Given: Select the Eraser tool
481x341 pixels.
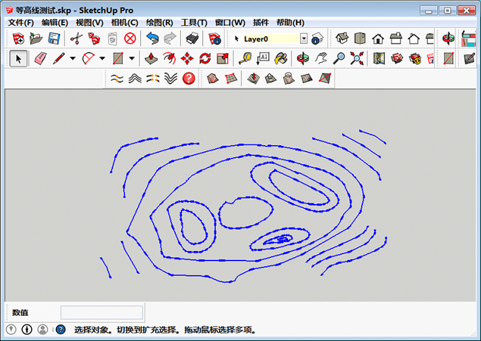Looking at the screenshot, I should click(40, 58).
